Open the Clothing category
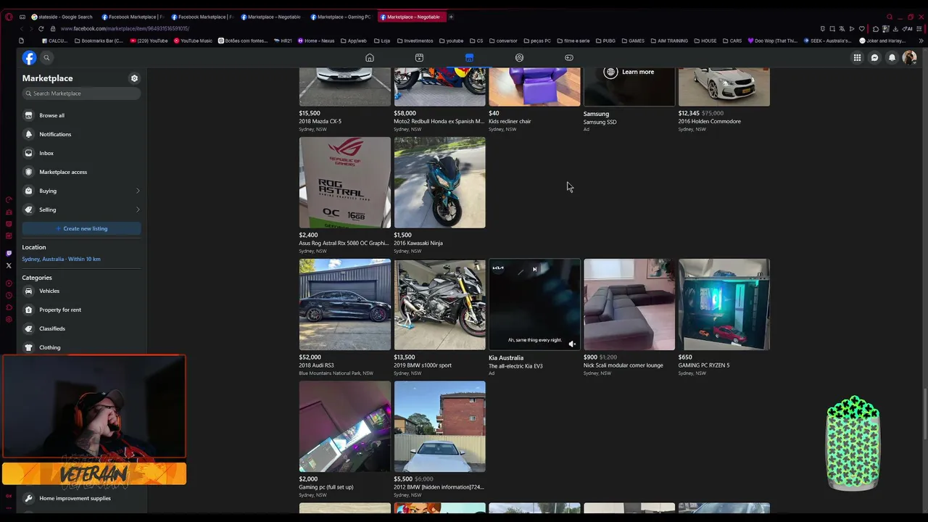This screenshot has width=928, height=522. 81,347
